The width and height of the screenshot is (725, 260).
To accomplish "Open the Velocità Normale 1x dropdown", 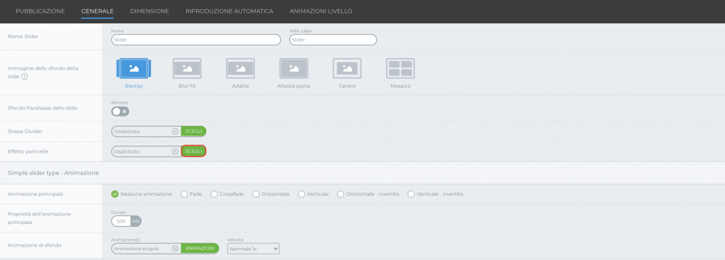I will pos(253,249).
